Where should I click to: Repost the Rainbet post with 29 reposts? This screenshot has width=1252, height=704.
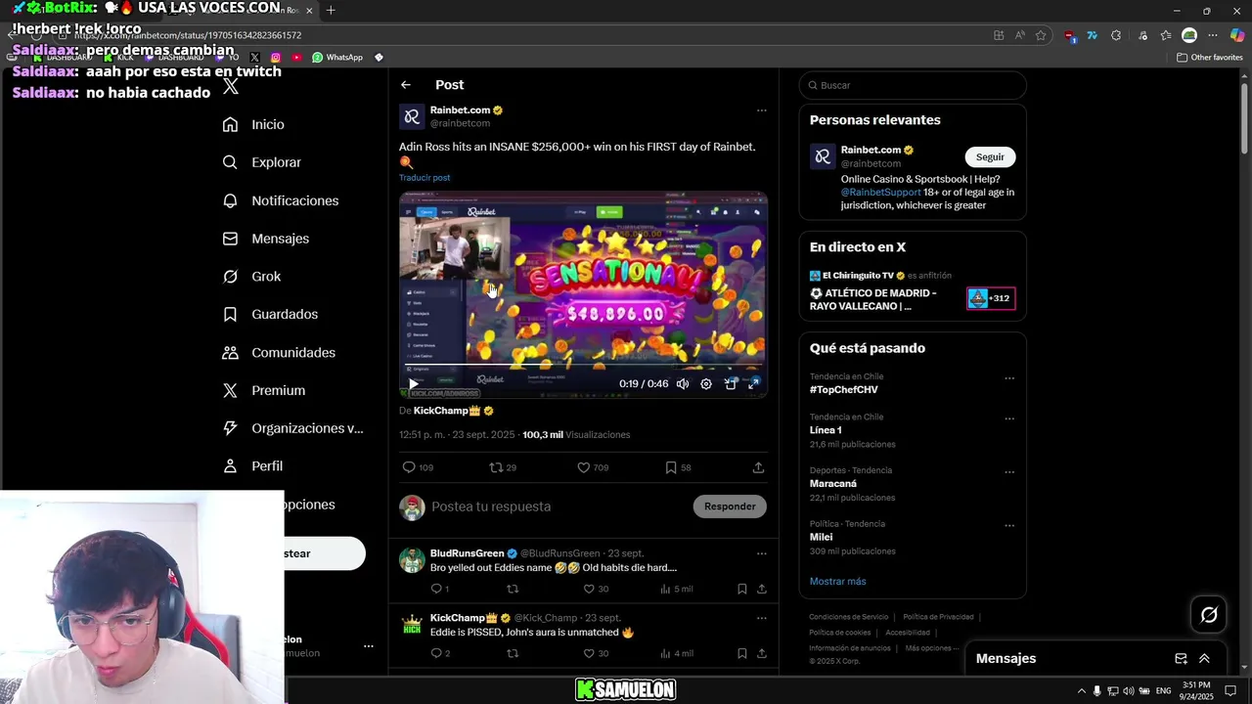point(503,467)
